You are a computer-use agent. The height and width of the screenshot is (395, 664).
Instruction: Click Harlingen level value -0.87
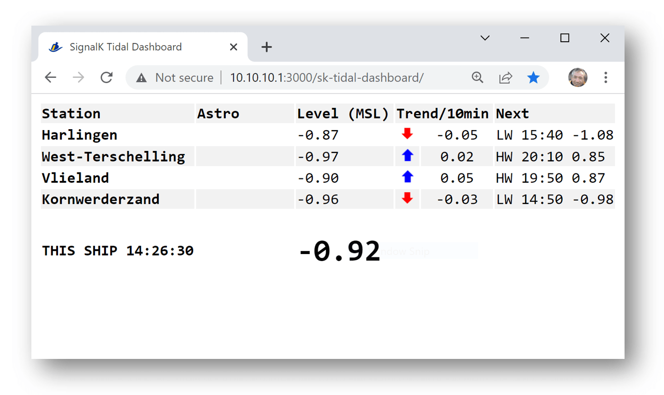318,135
